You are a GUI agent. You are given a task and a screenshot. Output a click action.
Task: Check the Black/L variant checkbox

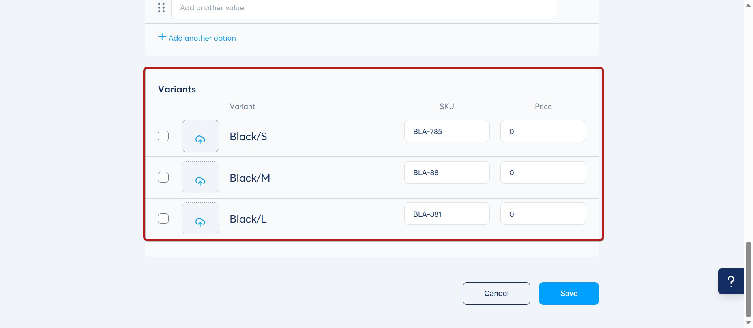(x=163, y=219)
